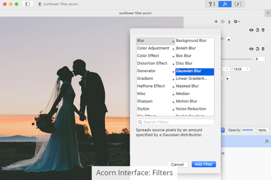Click the first filter's round point picker button
Viewport: 271px width, 180px height.
(x=228, y=39)
